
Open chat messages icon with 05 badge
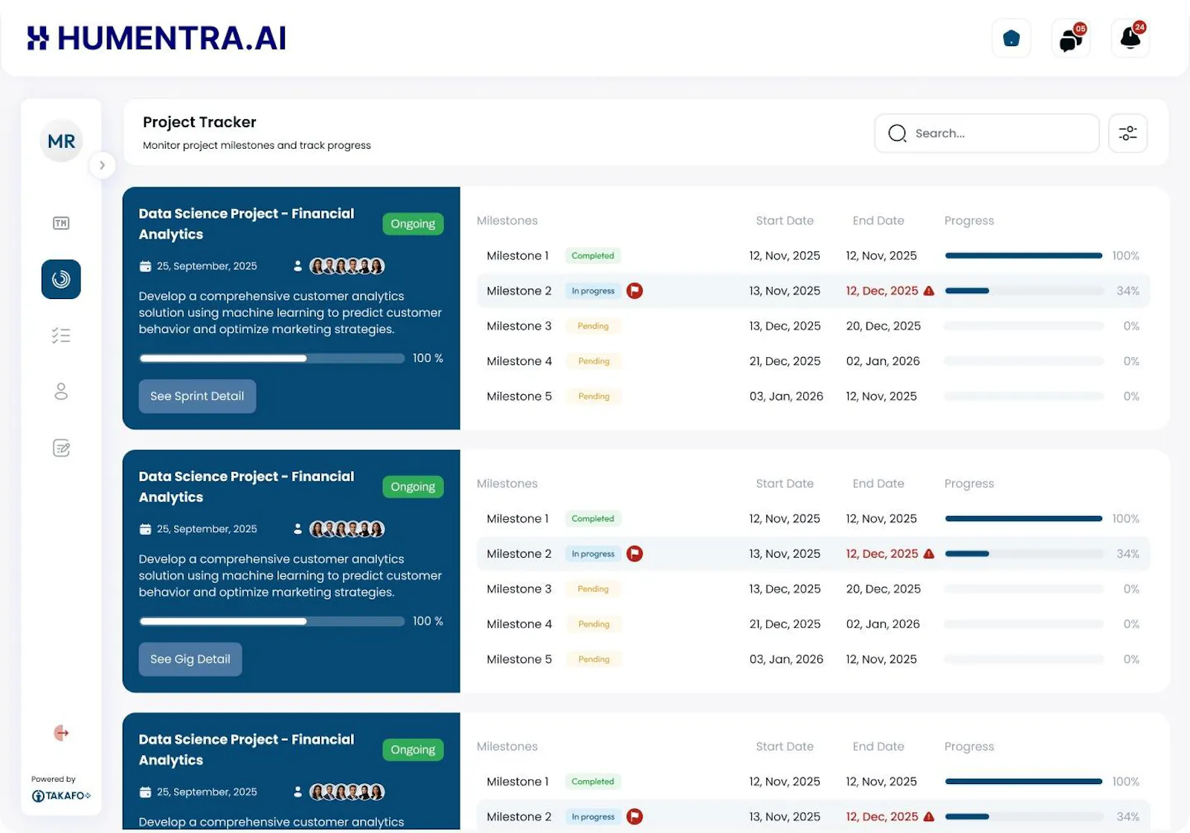tap(1071, 38)
